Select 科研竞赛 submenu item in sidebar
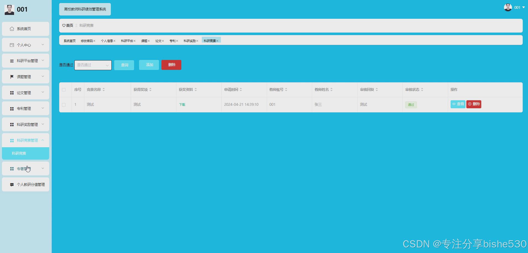The image size is (528, 253). (x=25, y=153)
